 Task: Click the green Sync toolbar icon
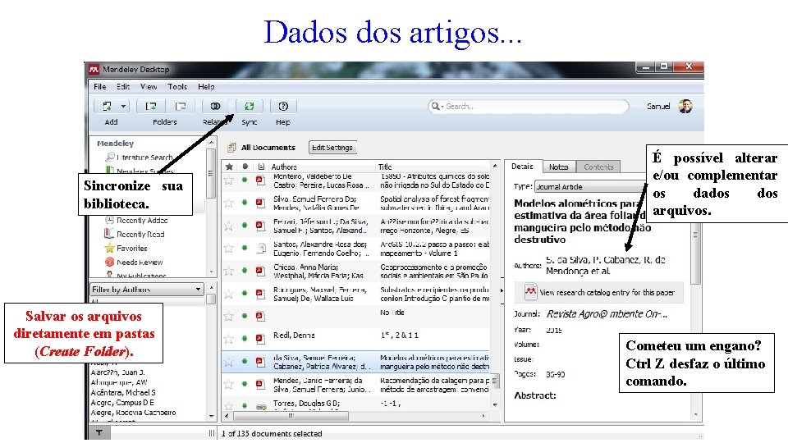click(249, 106)
